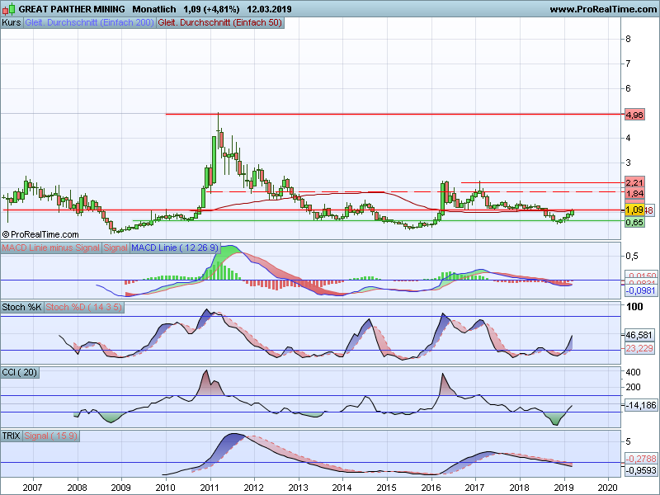Screen dimensions: 660x495
Task: Click the Monatlich timeframe label
Action: 156,9
